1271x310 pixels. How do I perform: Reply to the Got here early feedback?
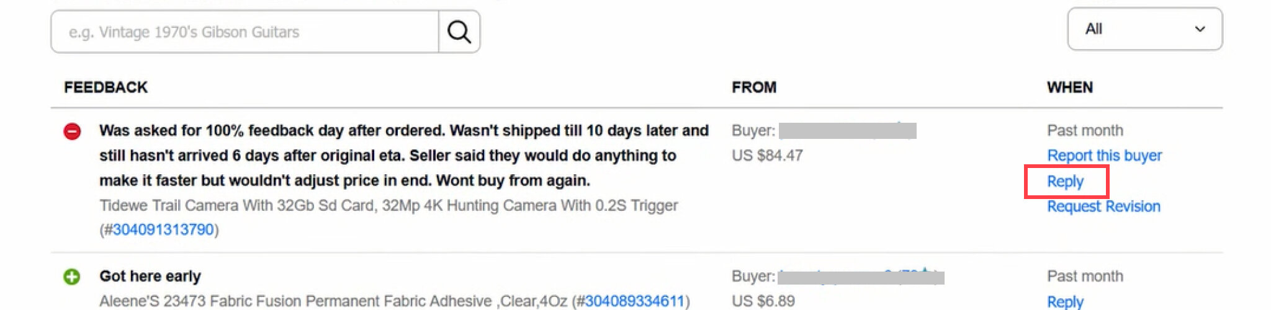1066,302
